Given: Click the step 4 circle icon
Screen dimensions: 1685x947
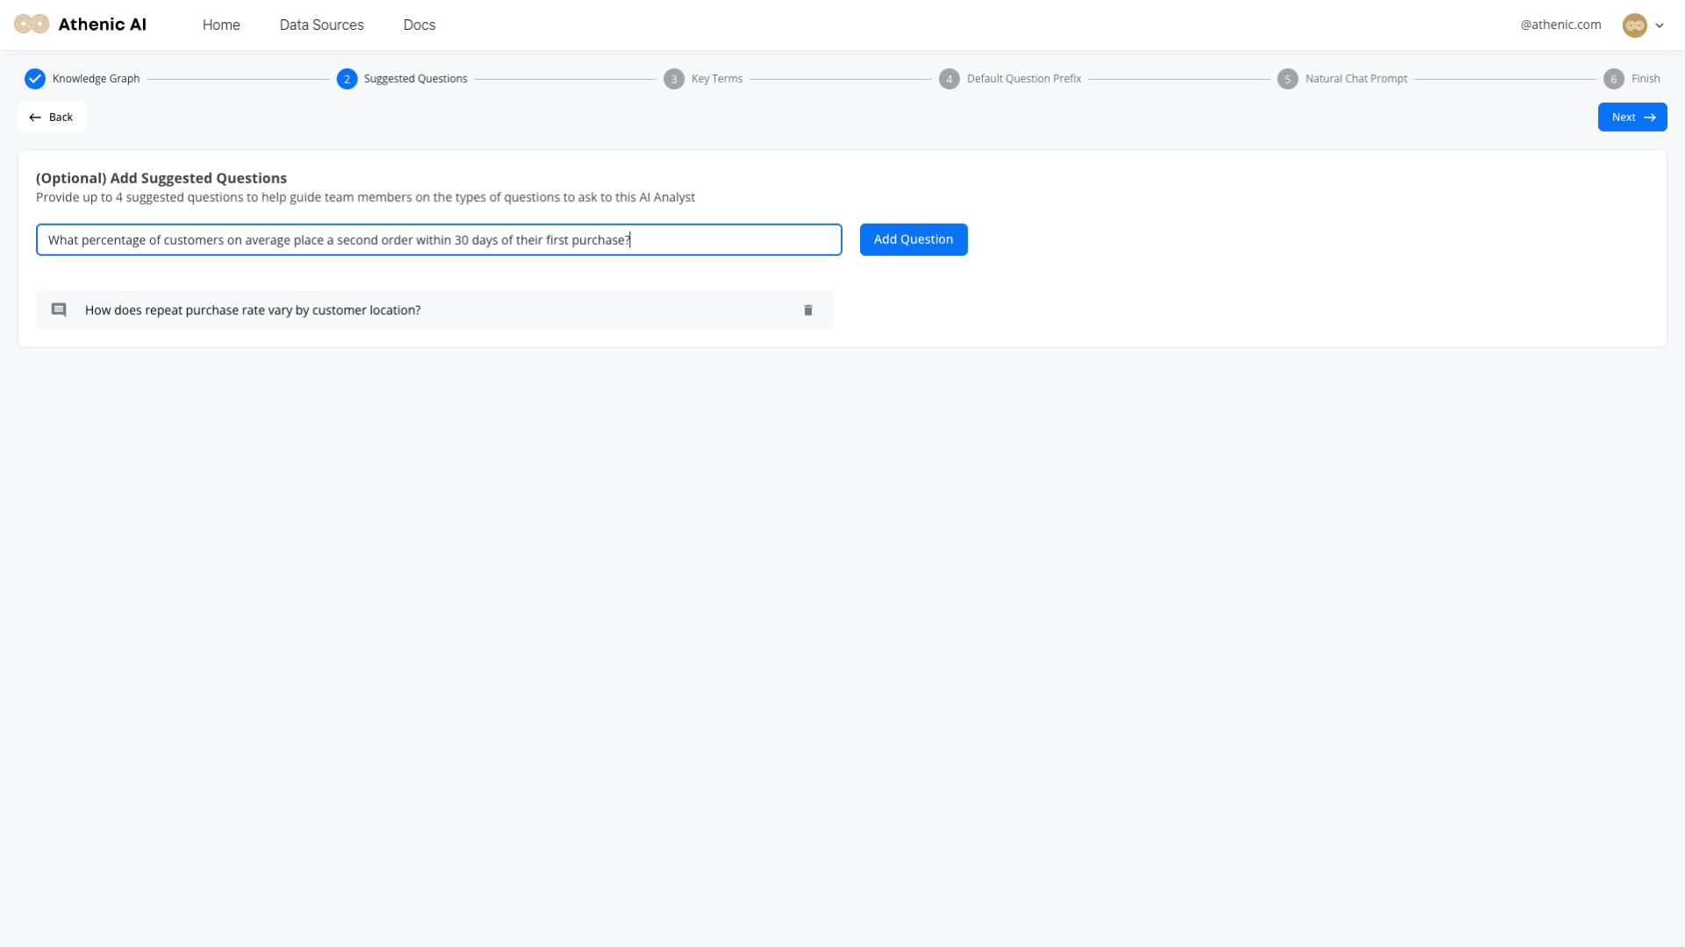Looking at the screenshot, I should pyautogui.click(x=949, y=79).
